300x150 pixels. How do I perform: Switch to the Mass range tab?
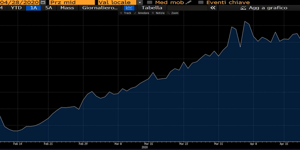coord(67,8)
